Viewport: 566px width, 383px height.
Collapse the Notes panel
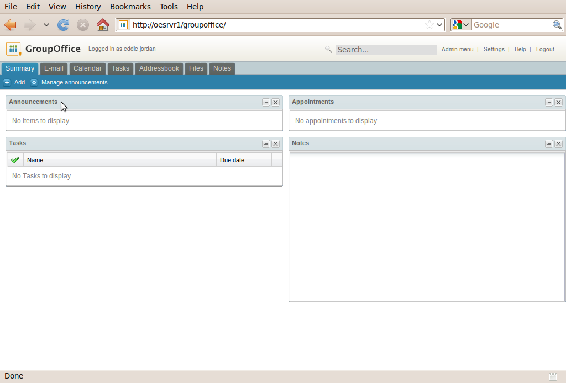point(549,143)
